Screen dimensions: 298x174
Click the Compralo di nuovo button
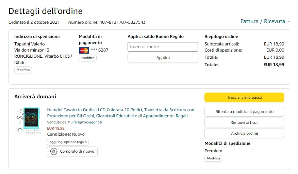pyautogui.click(x=72, y=152)
